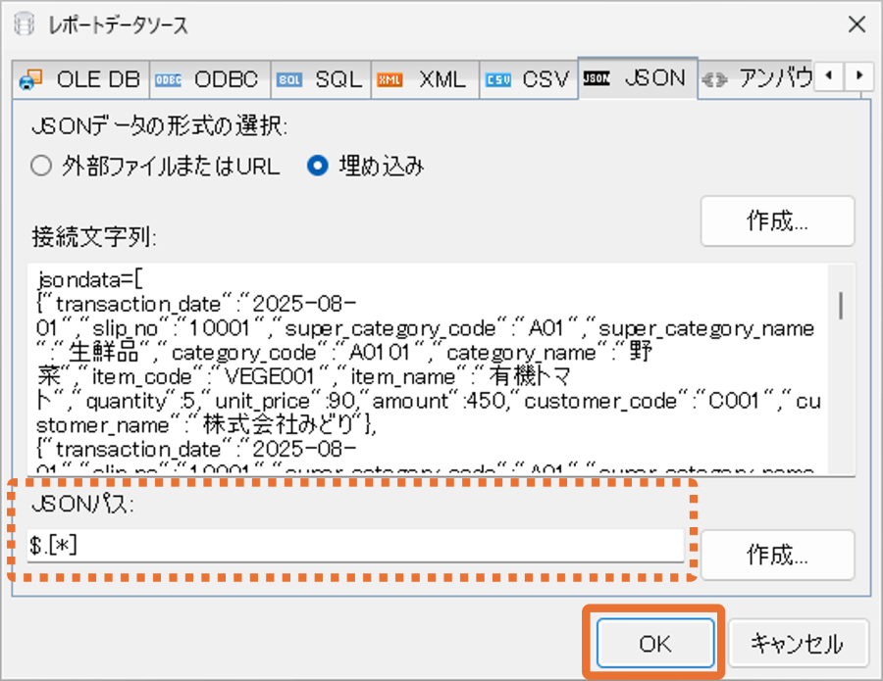Click the OLE DB tab icon
Image resolution: width=883 pixels, height=681 pixels.
[x=30, y=79]
